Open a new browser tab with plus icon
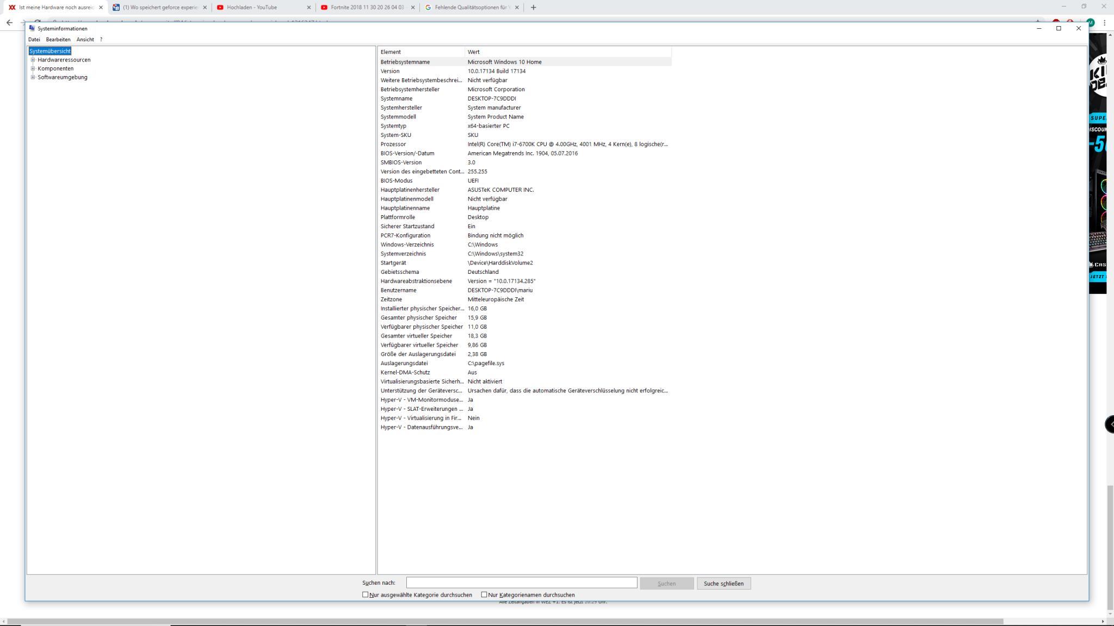The height and width of the screenshot is (626, 1114). [533, 8]
